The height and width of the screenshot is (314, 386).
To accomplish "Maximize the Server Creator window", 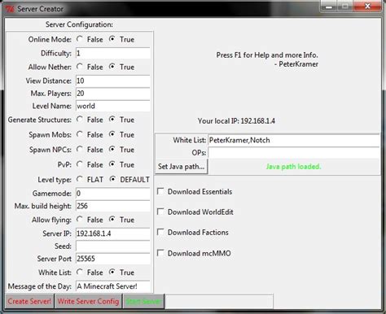I will pyautogui.click(x=345, y=7).
